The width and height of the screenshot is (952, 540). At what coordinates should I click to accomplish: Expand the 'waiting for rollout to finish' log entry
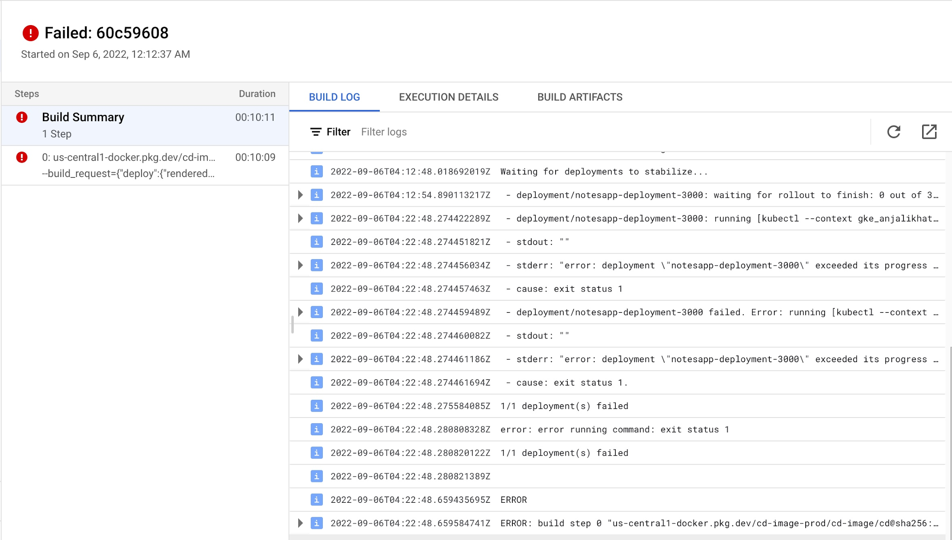(x=300, y=195)
